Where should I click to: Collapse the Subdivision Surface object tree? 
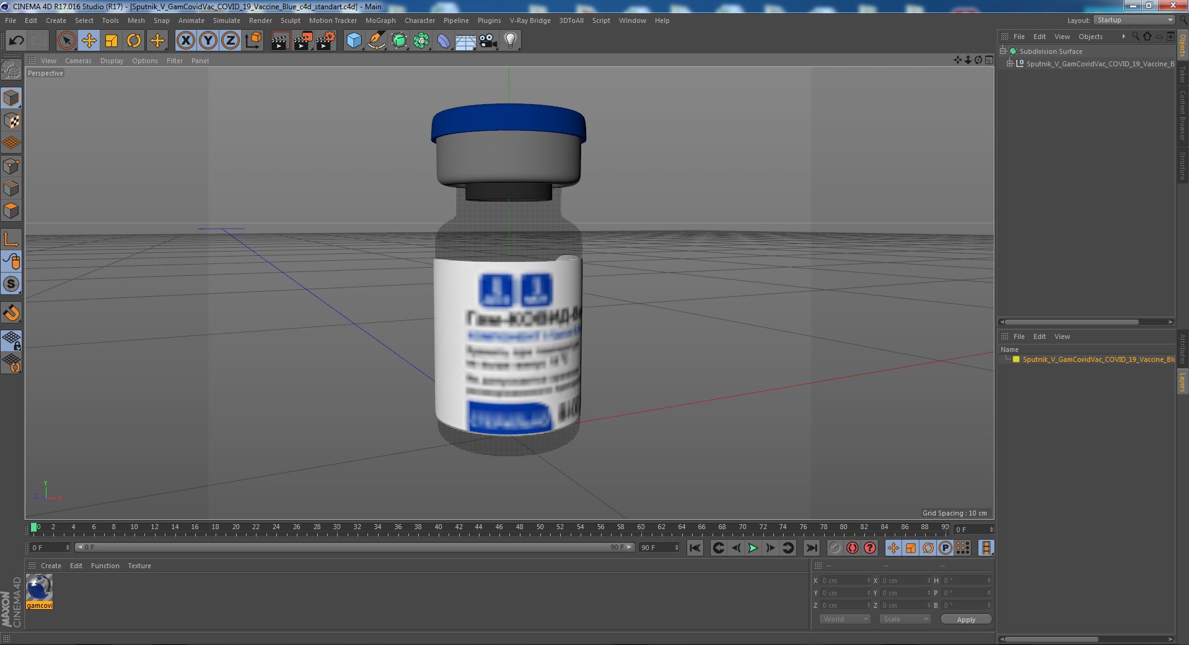point(1004,51)
